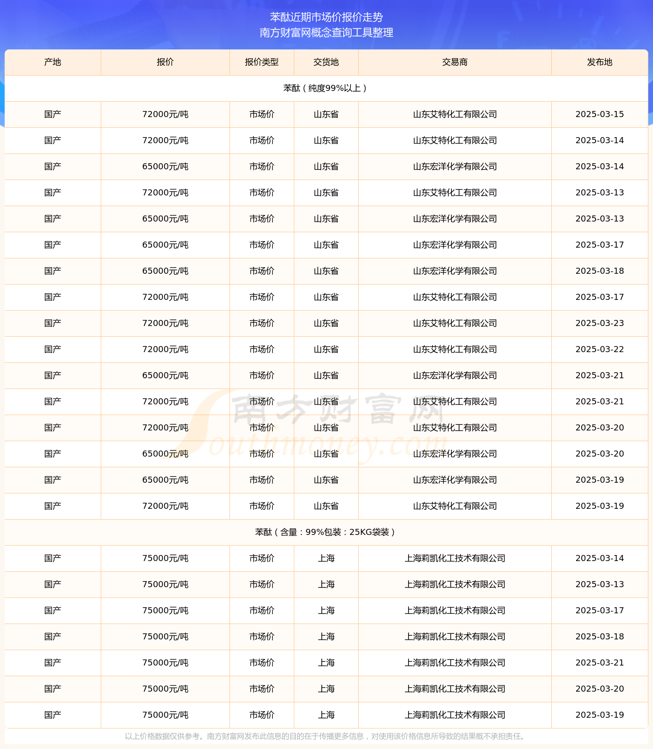Image resolution: width=653 pixels, height=749 pixels.
Task: Click 65000元/吨 in 山东宏洋化学 2025-03-14 row
Action: [x=165, y=166]
